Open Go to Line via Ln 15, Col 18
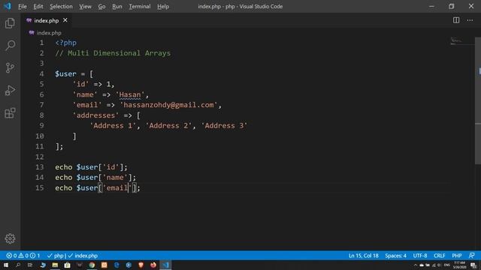 (x=364, y=256)
